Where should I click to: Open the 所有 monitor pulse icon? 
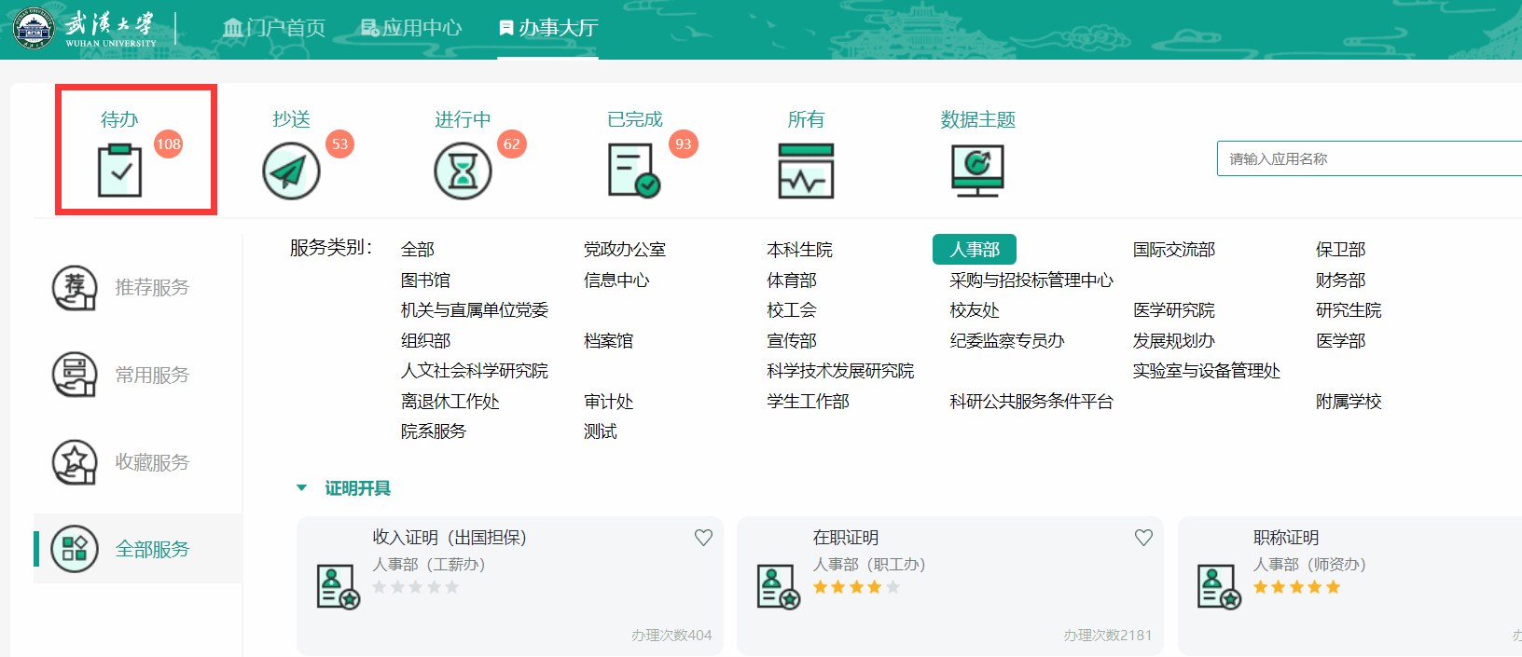tap(806, 171)
